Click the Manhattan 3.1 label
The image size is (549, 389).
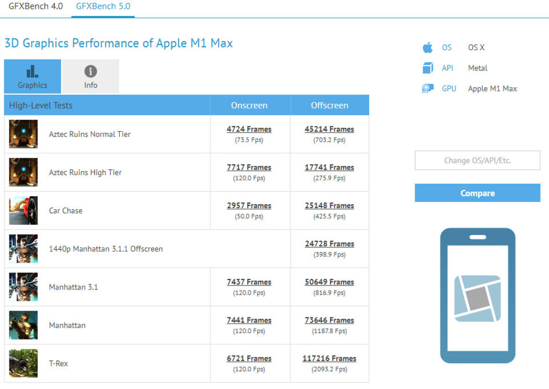click(x=73, y=287)
